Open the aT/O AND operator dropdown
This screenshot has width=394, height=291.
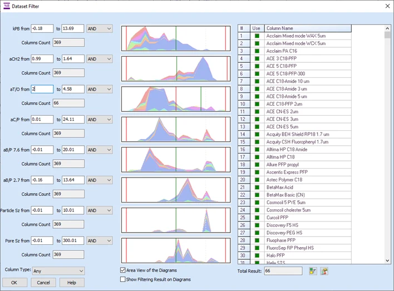pyautogui.click(x=99, y=89)
